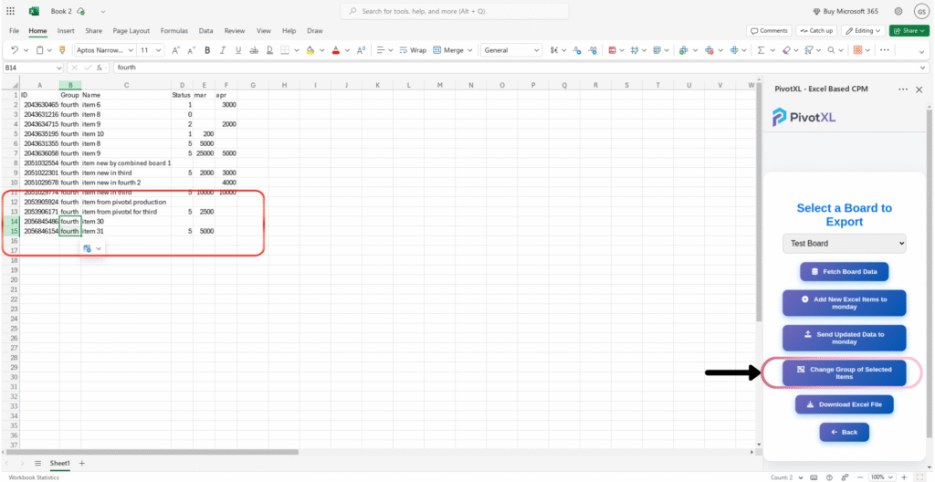Click the green Share button
The height and width of the screenshot is (482, 935).
[909, 30]
